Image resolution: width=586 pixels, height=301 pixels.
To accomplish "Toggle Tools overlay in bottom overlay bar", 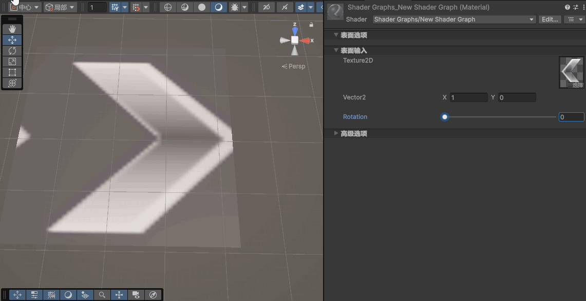I will pos(17,295).
